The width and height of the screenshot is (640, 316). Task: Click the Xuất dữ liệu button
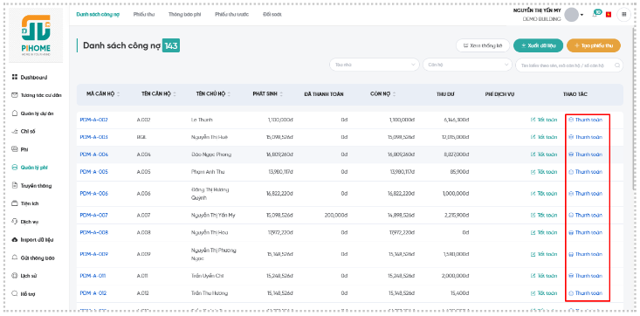pos(538,45)
